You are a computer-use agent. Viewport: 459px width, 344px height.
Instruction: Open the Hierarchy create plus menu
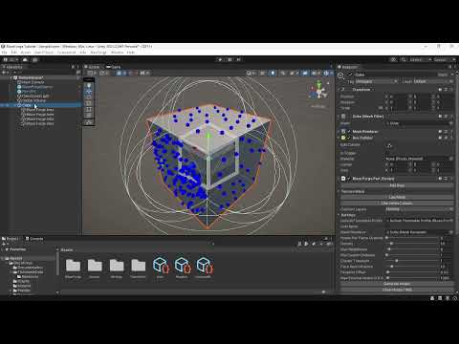[x=5, y=73]
